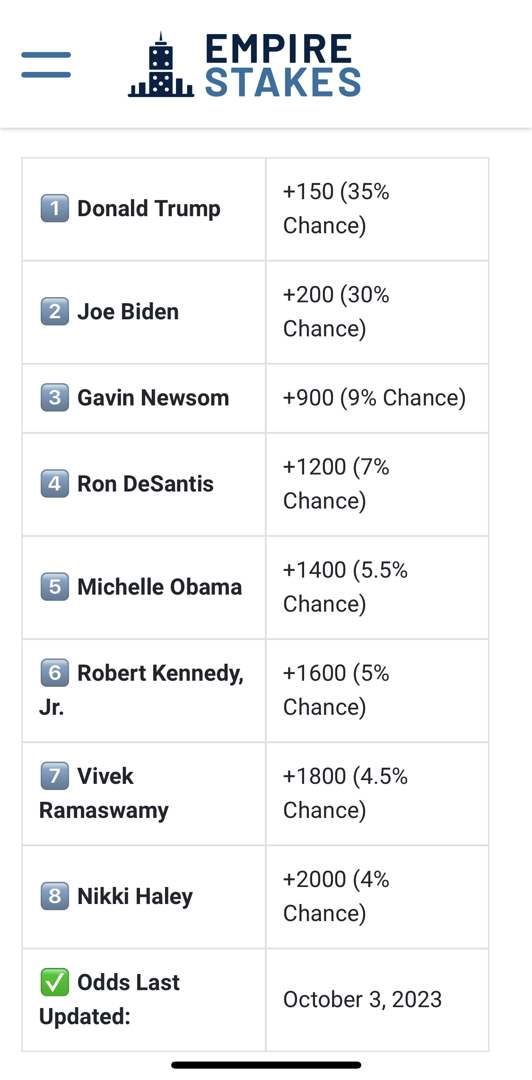Tap the number 8 emoji badge
Viewport: 532px width, 1080px height.
coord(55,896)
